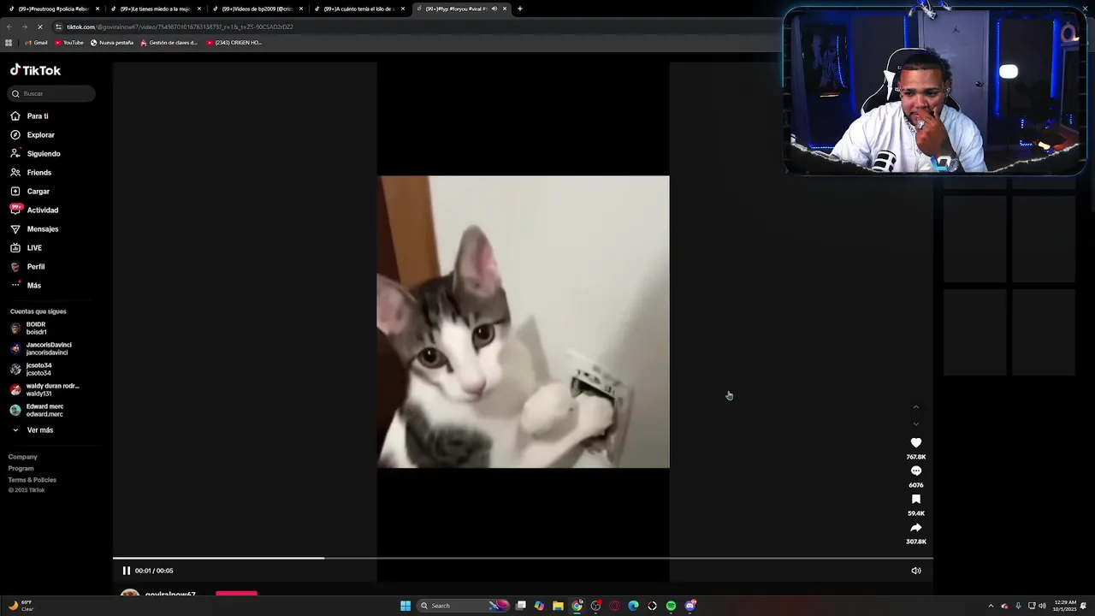Open a new browser tab
The height and width of the screenshot is (616, 1095).
click(520, 9)
